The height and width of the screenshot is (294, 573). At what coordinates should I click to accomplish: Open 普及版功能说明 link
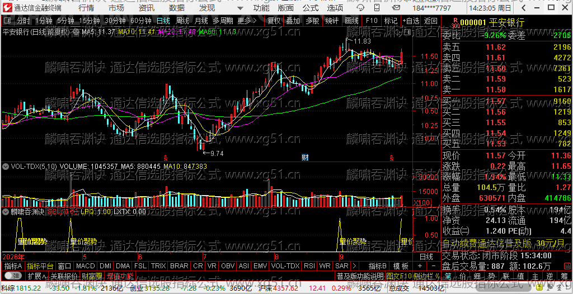point(360,276)
